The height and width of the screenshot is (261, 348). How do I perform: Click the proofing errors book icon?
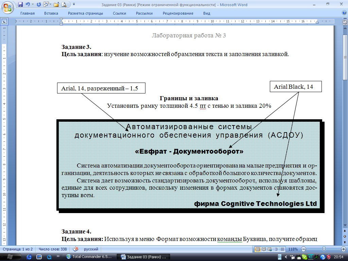pos(76,249)
